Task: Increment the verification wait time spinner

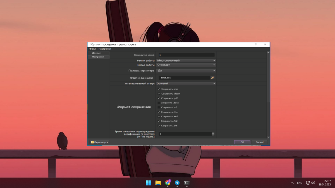Action: tap(213, 133)
